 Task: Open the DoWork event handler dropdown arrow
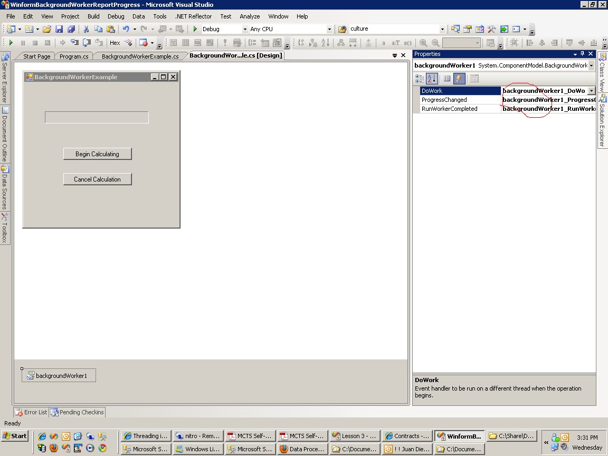(x=591, y=91)
